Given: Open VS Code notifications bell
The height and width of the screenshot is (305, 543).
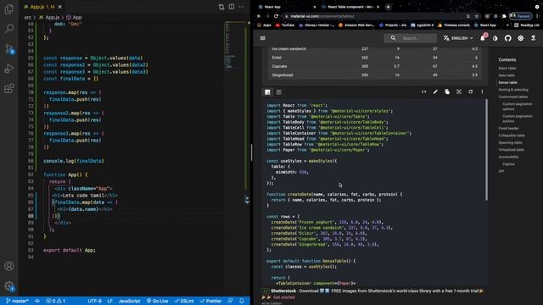Looking at the screenshot, I should click(x=242, y=302).
